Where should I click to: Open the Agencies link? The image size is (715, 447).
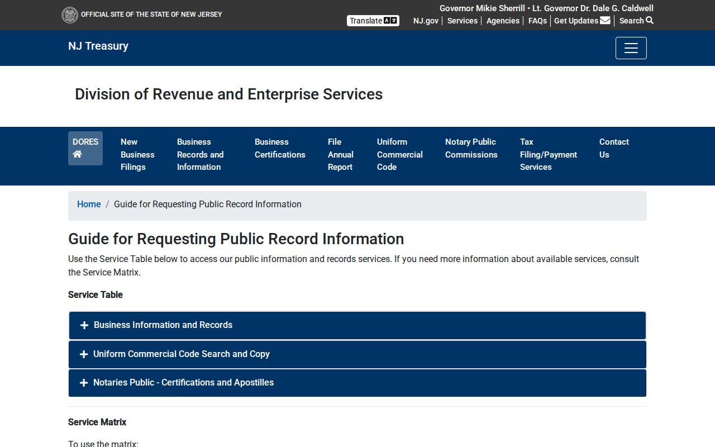[x=503, y=21]
